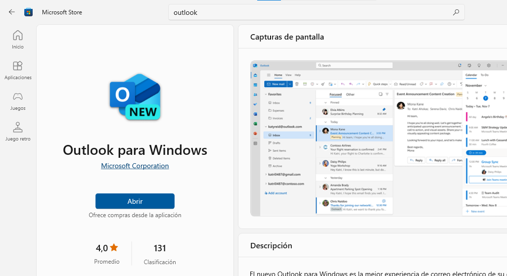Open the Inicio home section

(x=18, y=40)
